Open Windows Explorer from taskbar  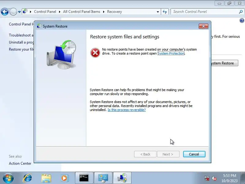[46, 178]
